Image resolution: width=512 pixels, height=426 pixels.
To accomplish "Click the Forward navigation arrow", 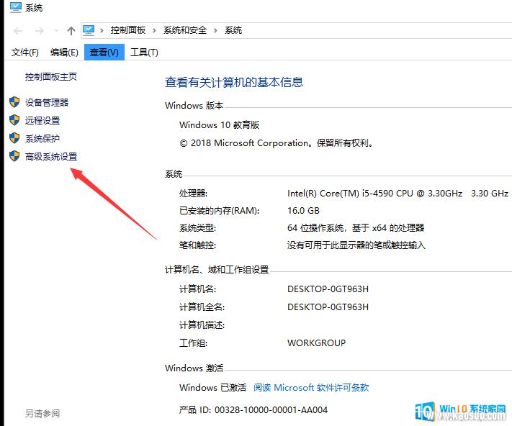I will pyautogui.click(x=39, y=31).
